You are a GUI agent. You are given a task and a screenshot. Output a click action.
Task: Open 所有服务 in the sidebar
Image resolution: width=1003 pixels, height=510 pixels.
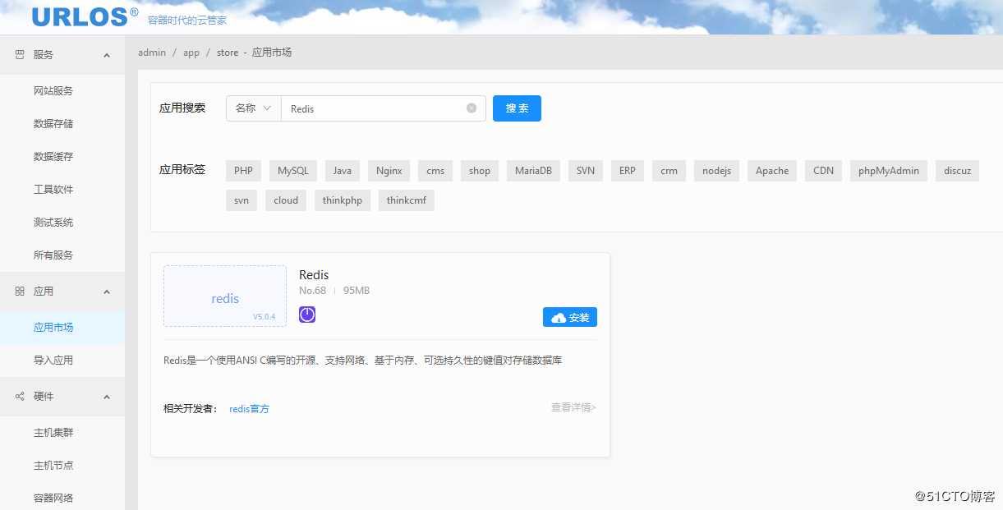tap(53, 255)
